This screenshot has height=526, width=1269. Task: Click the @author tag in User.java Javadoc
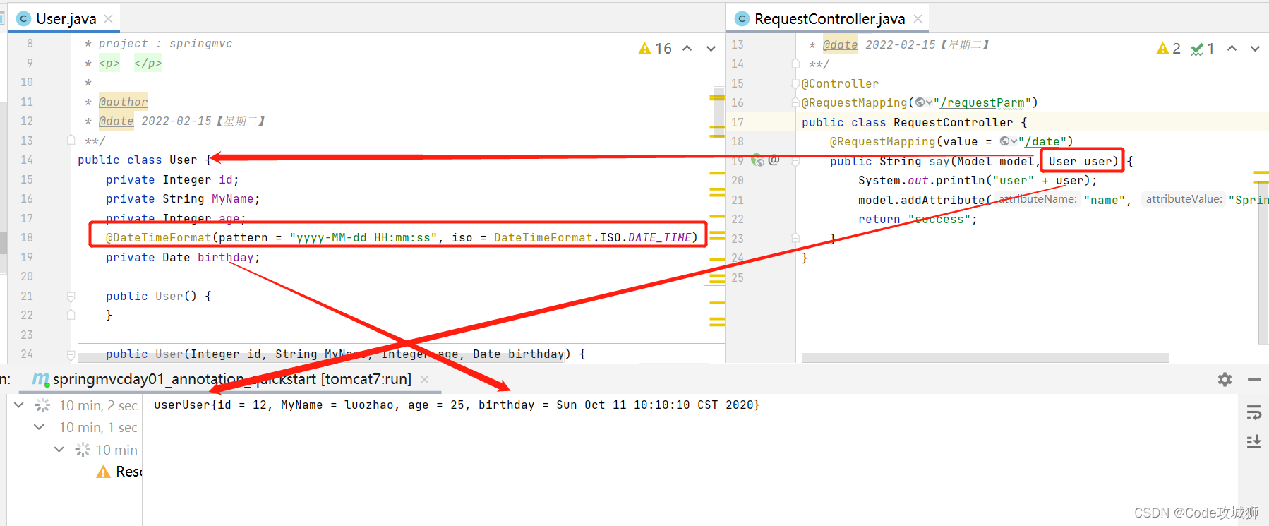tap(123, 102)
